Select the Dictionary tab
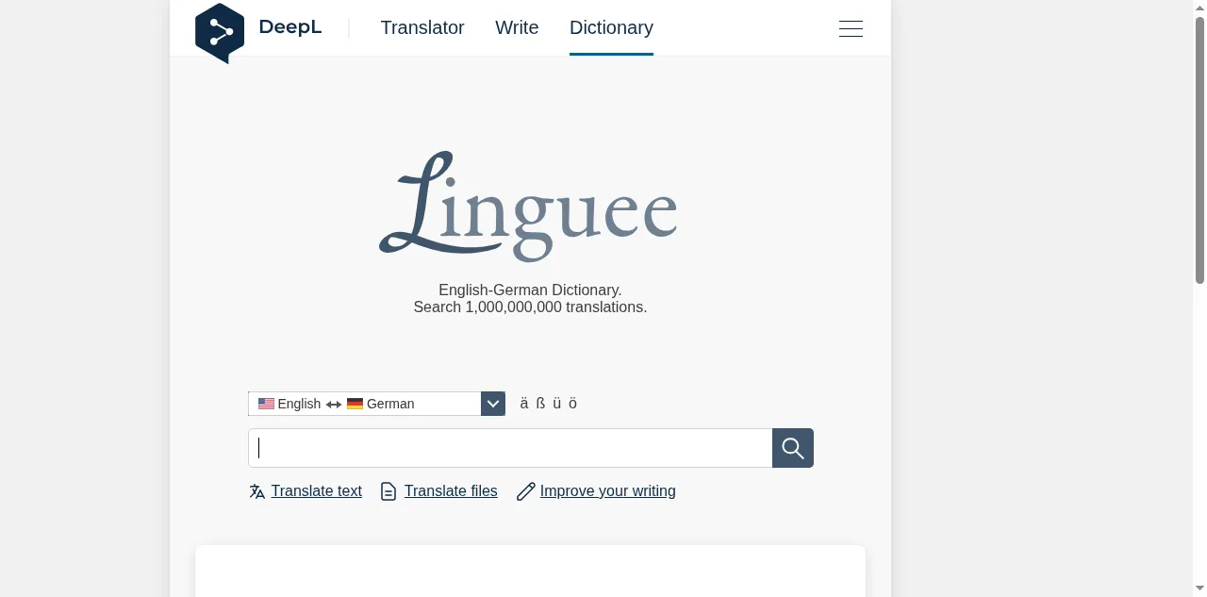The width and height of the screenshot is (1207, 597). [x=611, y=27]
